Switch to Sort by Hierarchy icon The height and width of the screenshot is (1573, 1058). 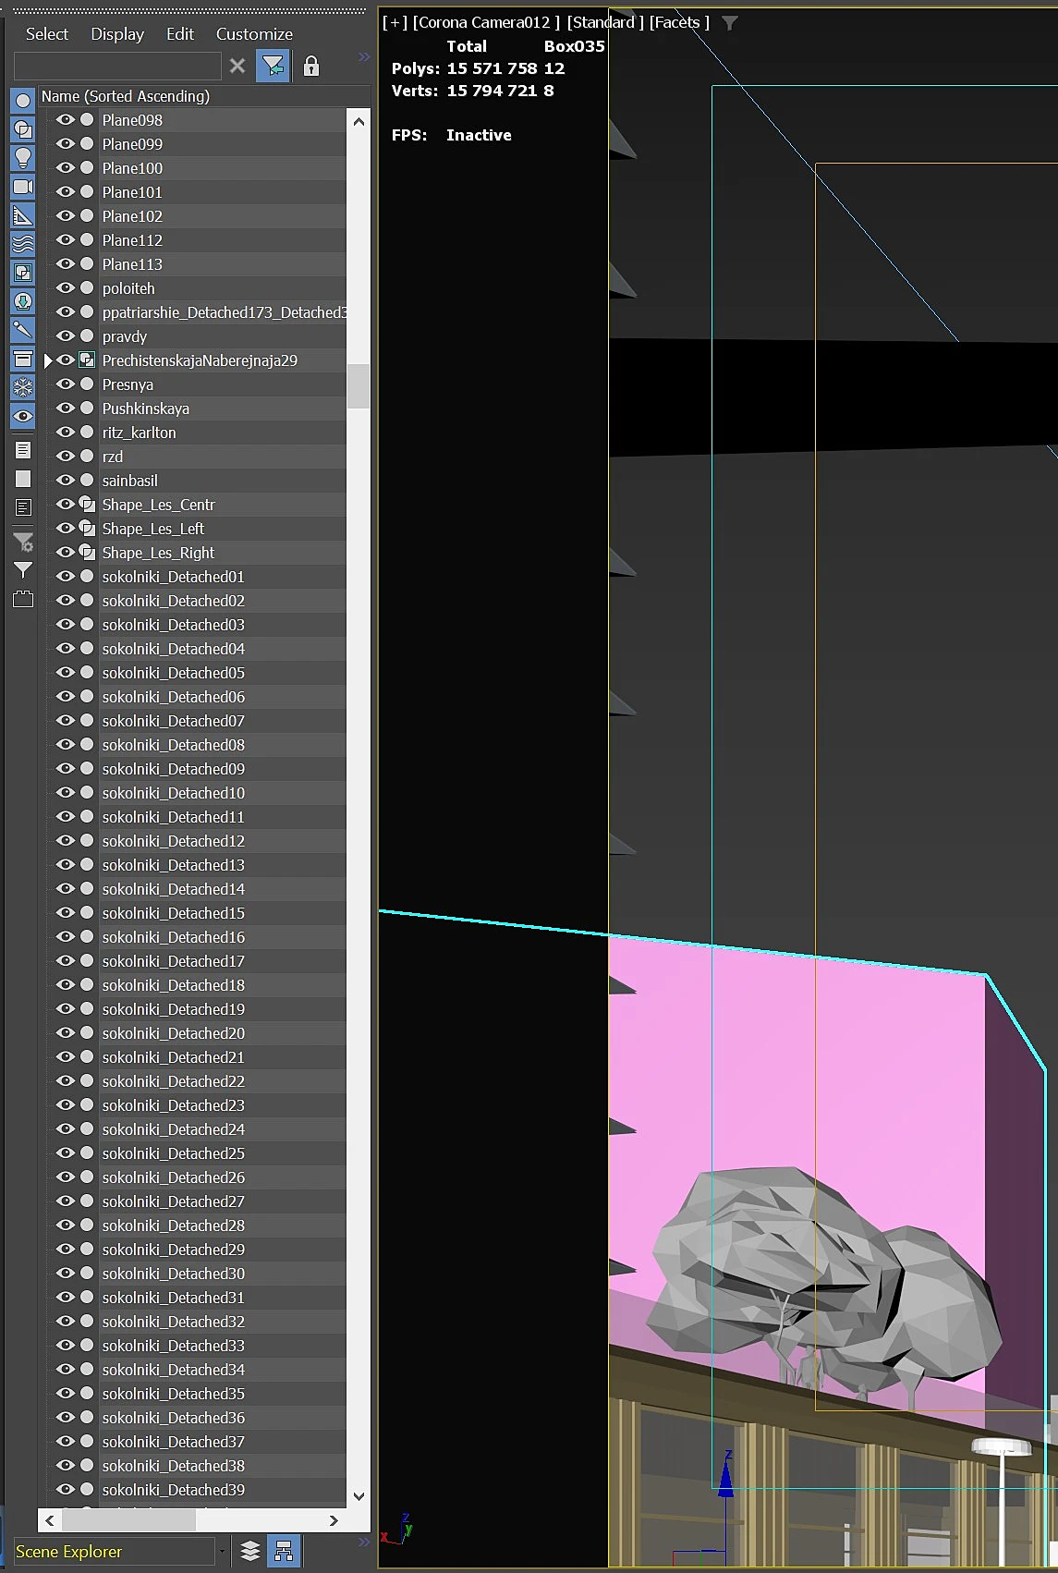pyautogui.click(x=284, y=1551)
